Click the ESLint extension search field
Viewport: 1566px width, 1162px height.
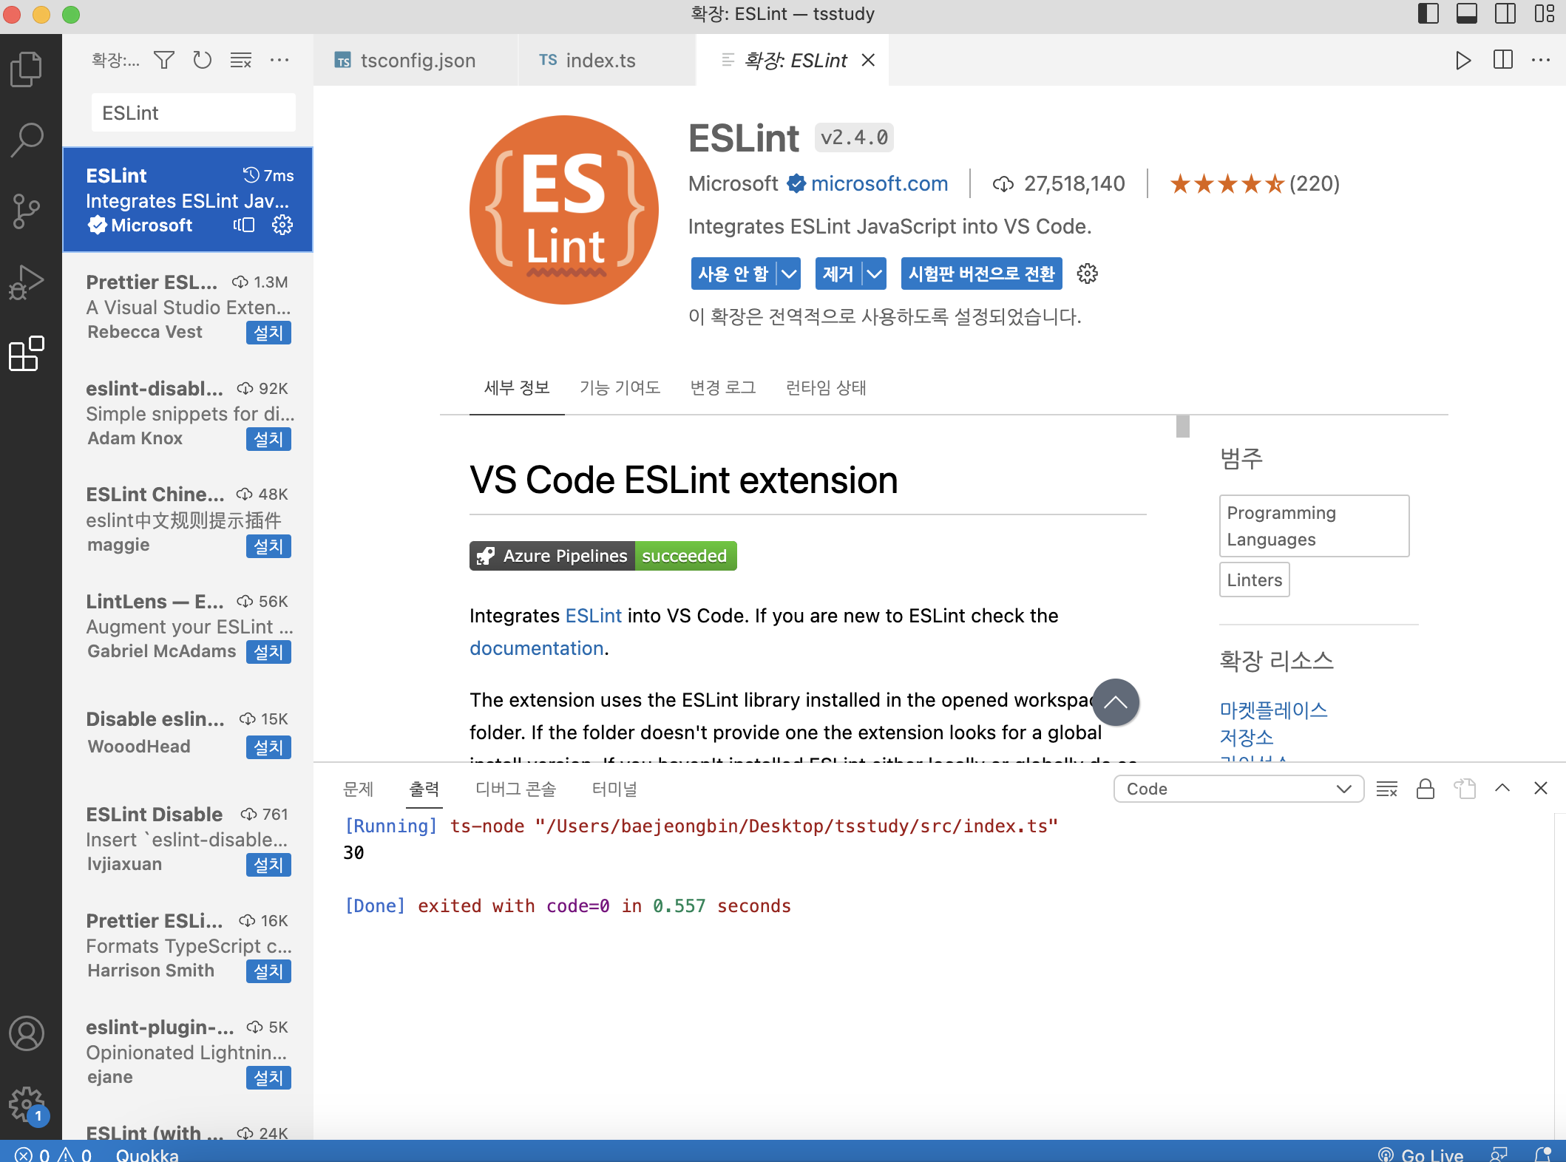pos(194,113)
